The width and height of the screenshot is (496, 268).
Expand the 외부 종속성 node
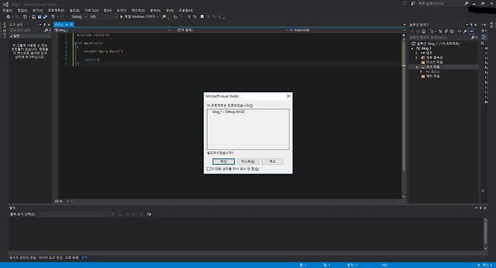click(417, 58)
